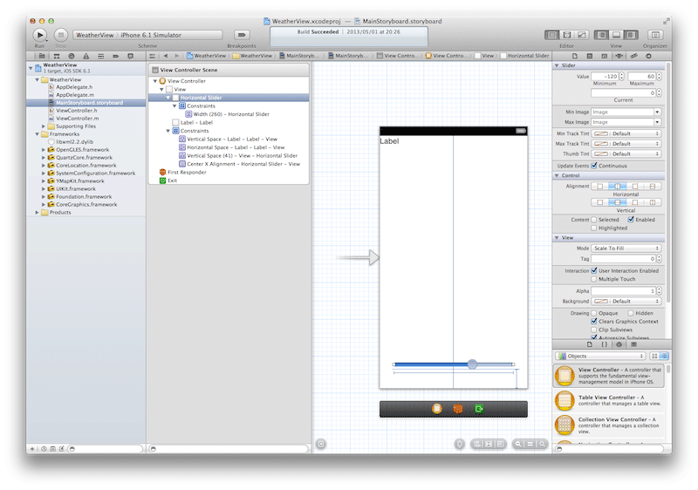Select the Standard editor icon
This screenshot has width=698, height=490.
pyautogui.click(x=552, y=35)
